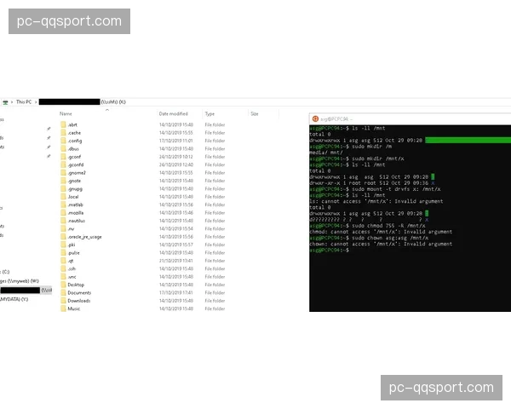Click the Downloads folder icon
511x409 pixels.
tap(63, 301)
